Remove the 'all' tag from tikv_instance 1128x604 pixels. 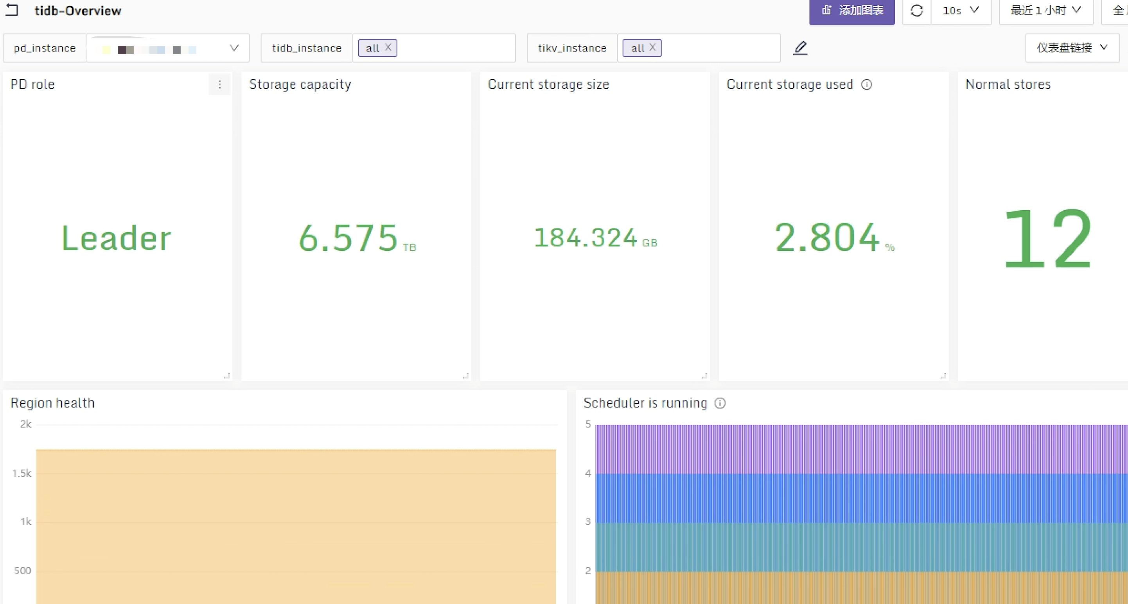pos(652,47)
